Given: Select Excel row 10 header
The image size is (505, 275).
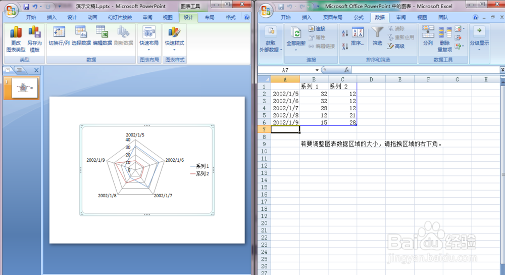Looking at the screenshot, I should point(265,151).
